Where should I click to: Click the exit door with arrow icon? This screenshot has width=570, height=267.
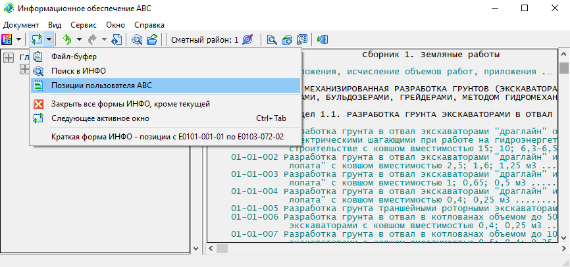click(323, 39)
